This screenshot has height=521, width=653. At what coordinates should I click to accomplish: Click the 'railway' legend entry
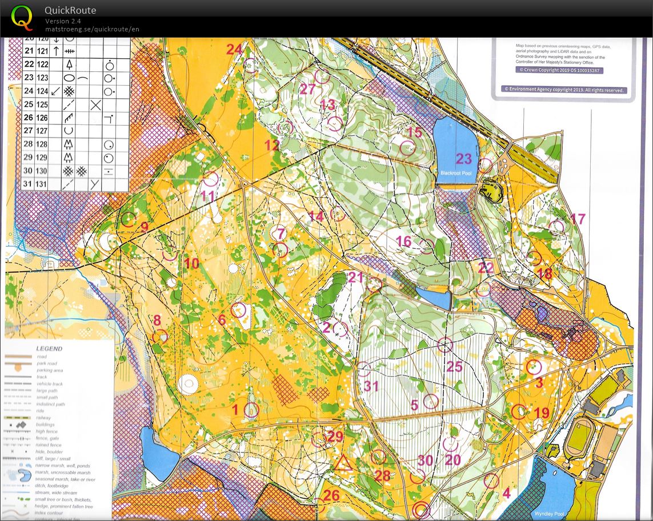43,418
